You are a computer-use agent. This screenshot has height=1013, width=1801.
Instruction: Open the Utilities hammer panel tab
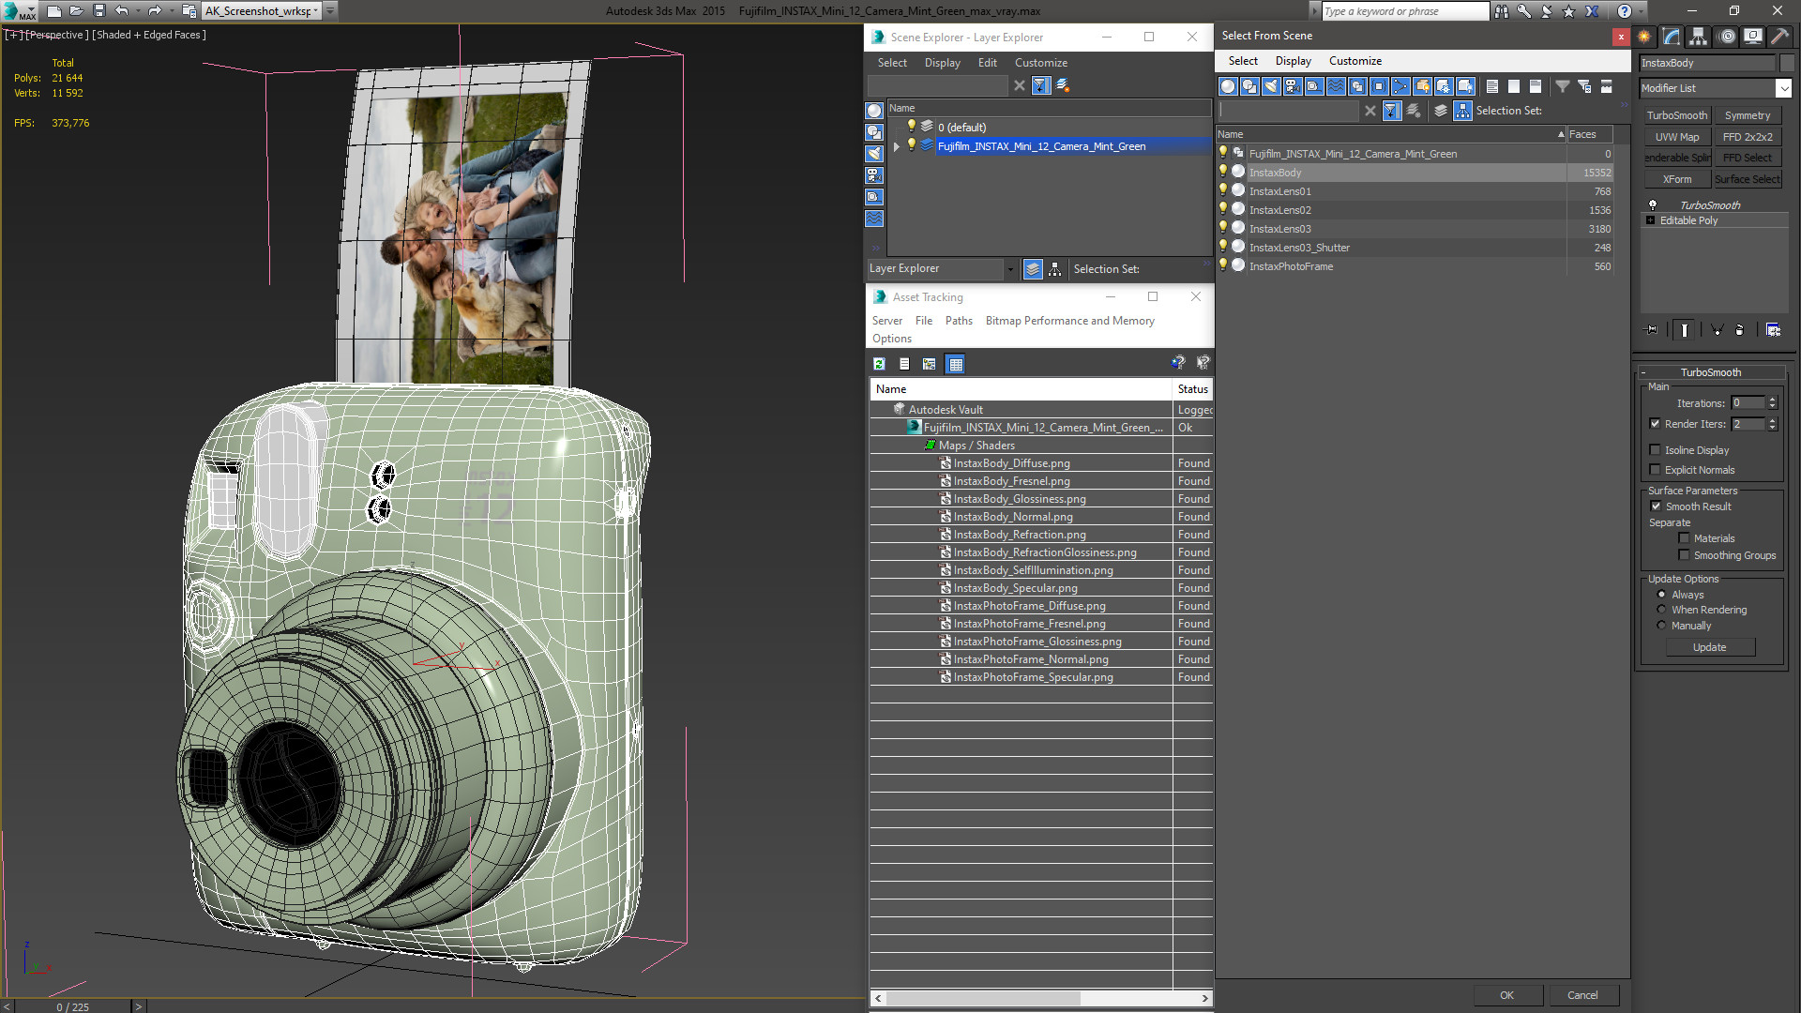coord(1779,37)
